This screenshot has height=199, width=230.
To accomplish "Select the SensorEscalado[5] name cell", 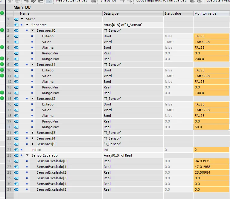I will 52,189.
